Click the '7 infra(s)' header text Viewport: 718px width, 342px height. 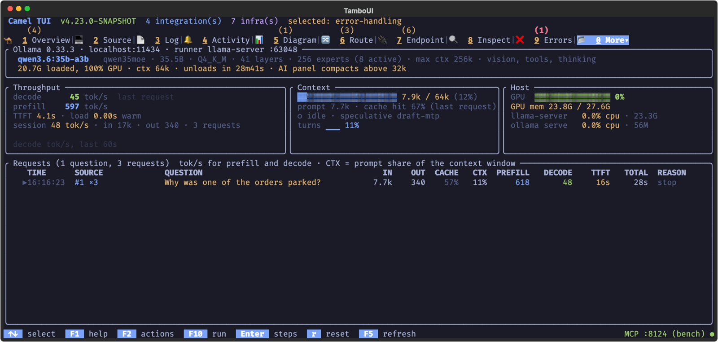[254, 21]
